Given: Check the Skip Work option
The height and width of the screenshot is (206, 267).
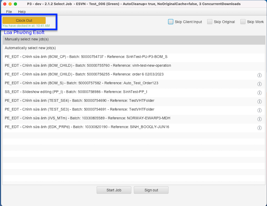Looking at the screenshot, I should click(x=243, y=22).
